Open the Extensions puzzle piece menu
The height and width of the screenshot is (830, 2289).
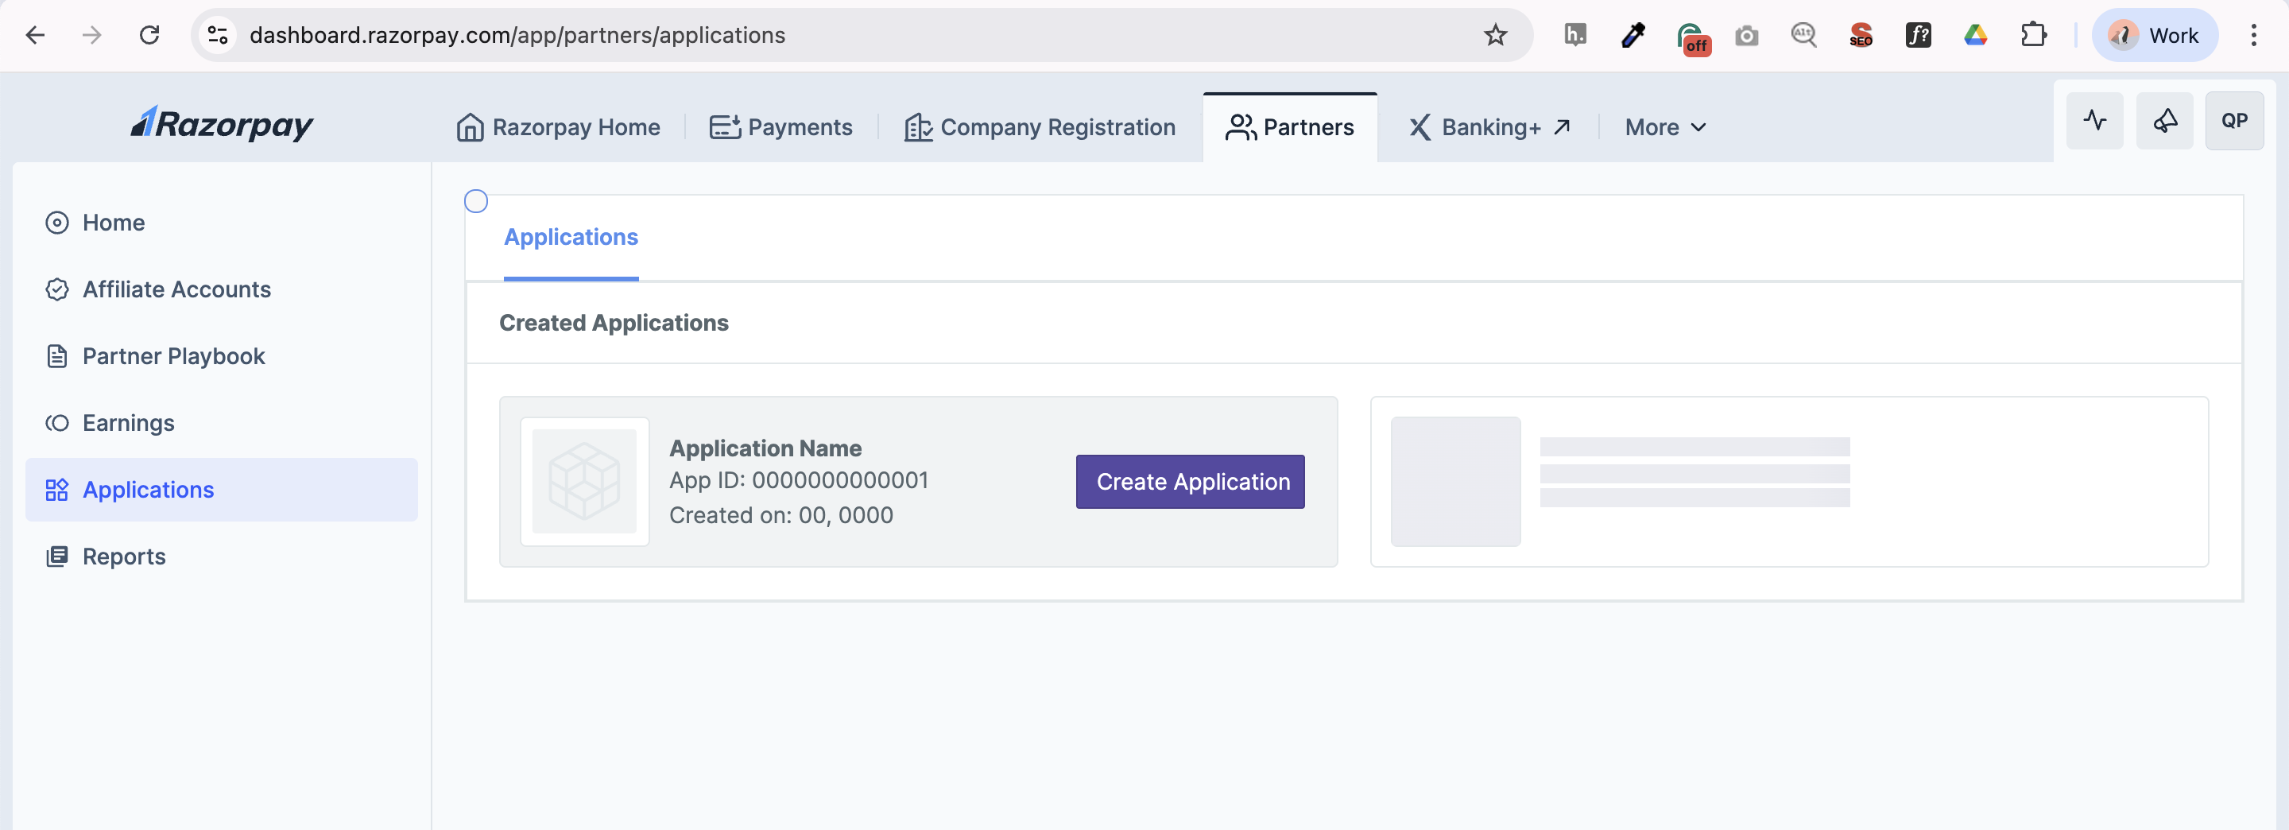point(2033,35)
